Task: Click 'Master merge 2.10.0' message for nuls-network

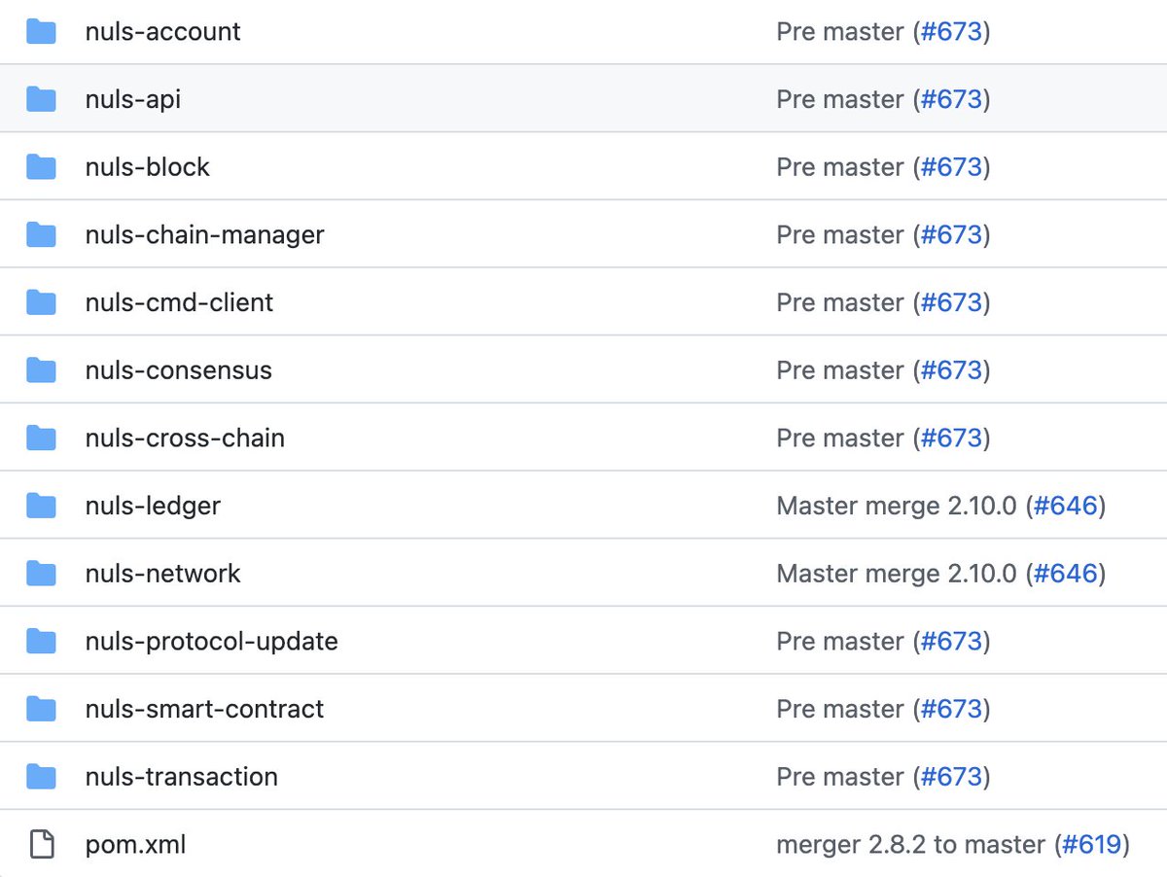Action: click(897, 574)
